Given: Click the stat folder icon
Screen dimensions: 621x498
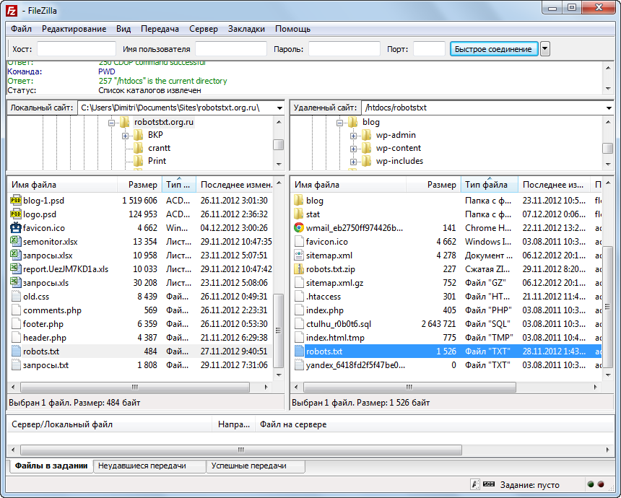Looking at the screenshot, I should coord(299,214).
